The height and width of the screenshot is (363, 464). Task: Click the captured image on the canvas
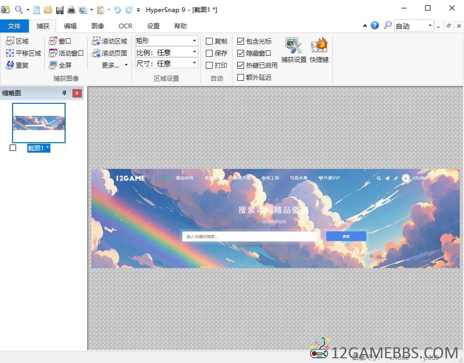(276, 218)
